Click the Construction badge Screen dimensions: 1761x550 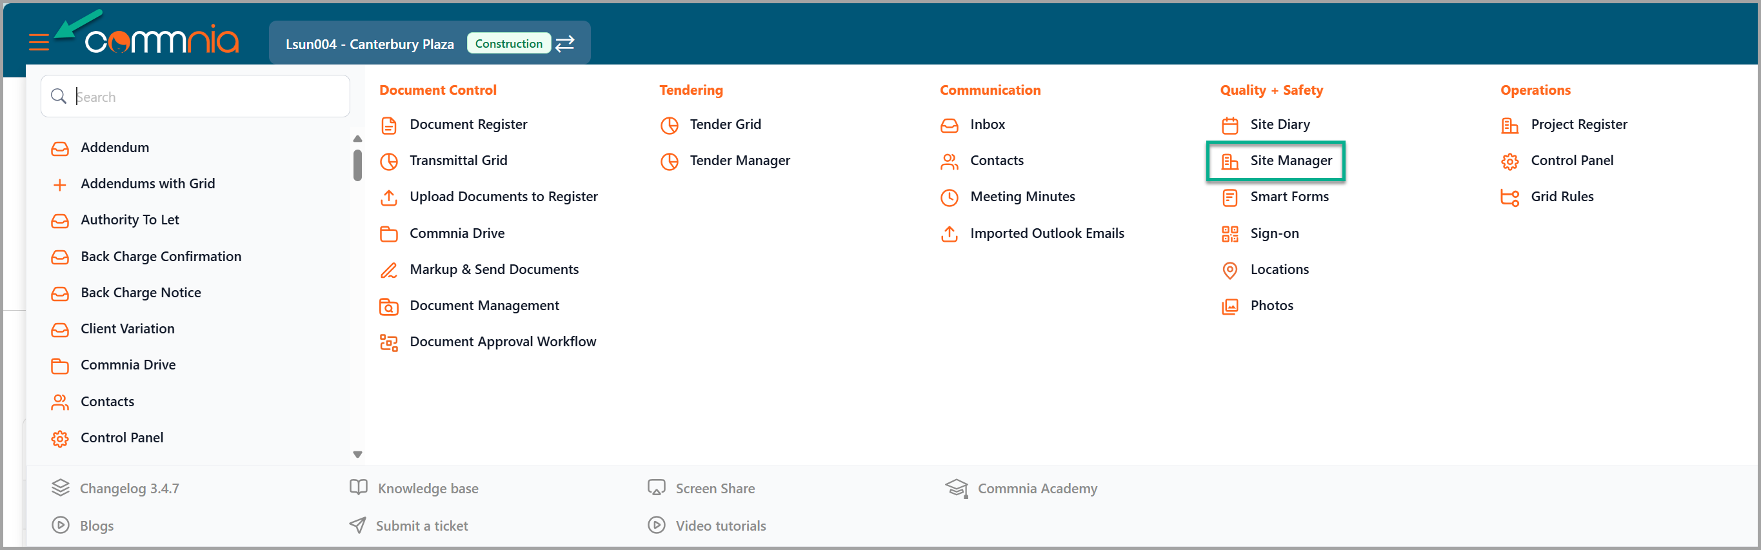[508, 44]
